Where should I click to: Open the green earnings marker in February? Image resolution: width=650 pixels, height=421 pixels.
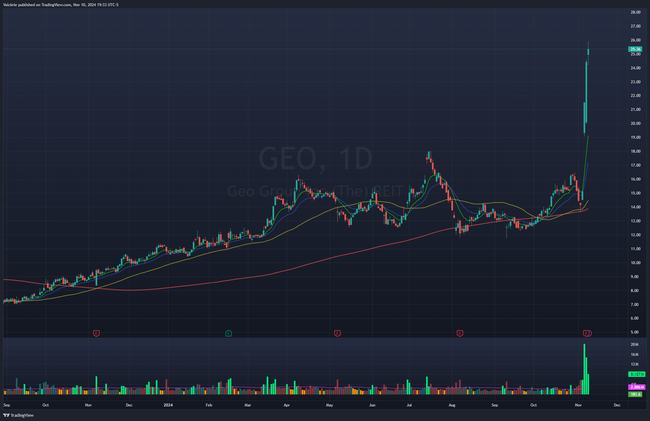(228, 333)
